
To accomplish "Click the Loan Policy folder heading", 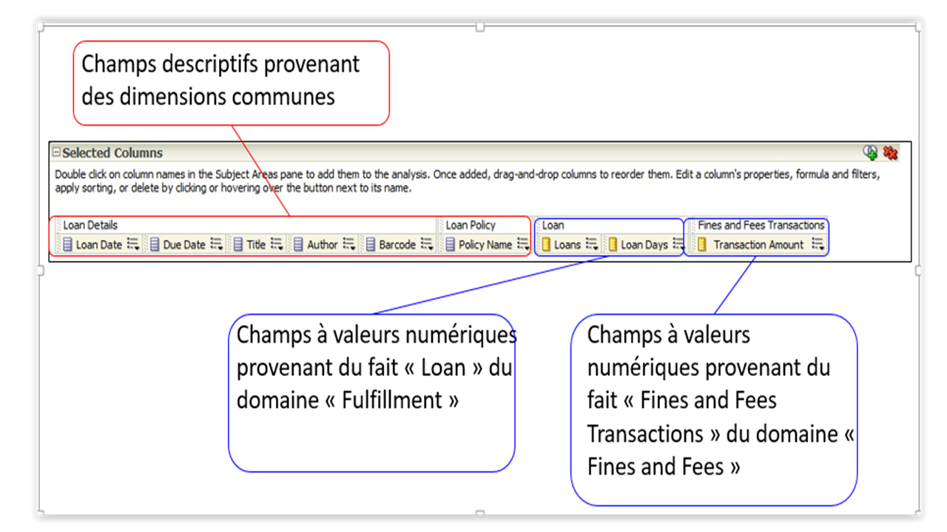I will tap(471, 225).
